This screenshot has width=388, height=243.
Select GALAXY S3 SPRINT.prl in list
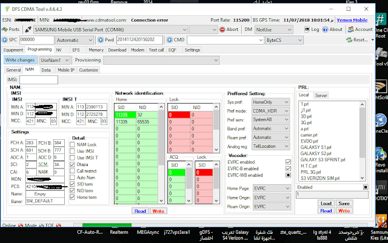[323, 159]
